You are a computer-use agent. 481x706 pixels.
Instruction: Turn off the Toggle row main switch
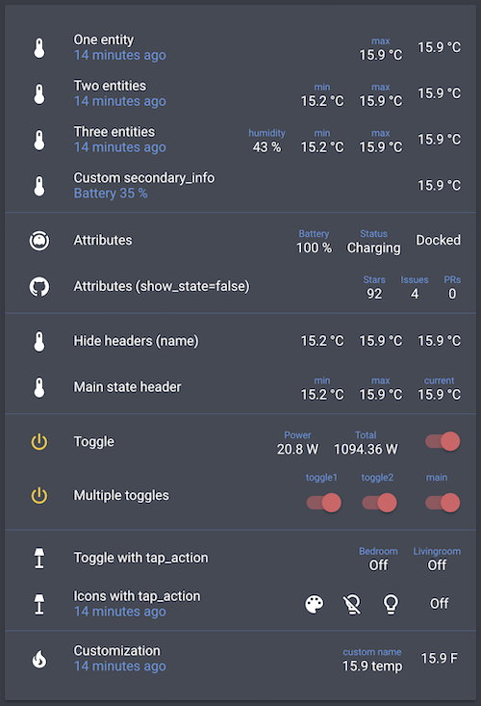point(443,441)
